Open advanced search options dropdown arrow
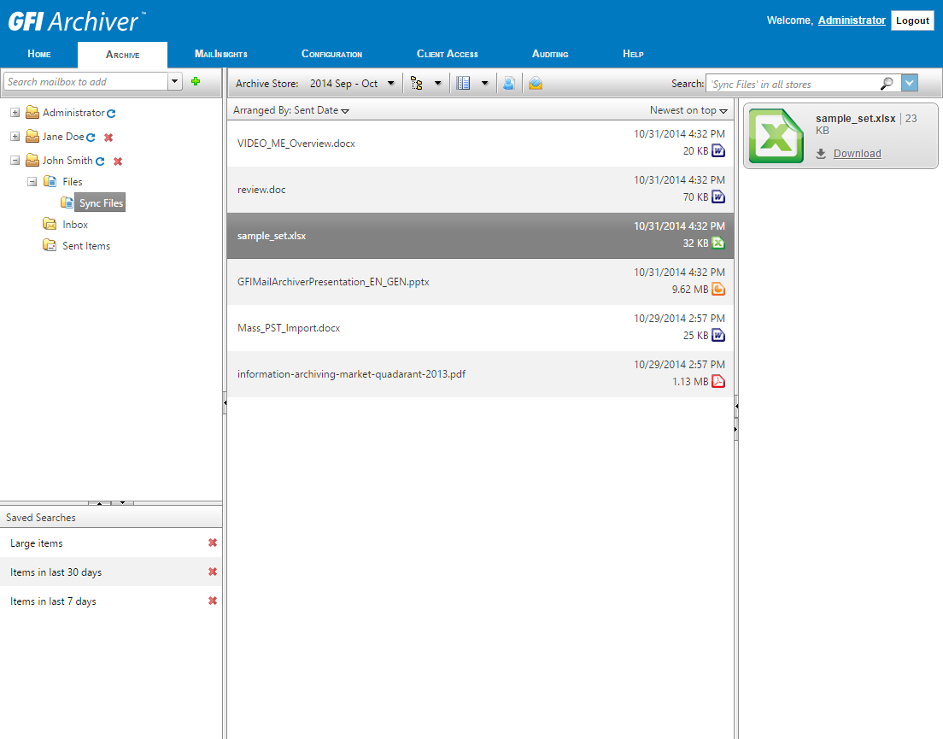This screenshot has width=943, height=739. [x=910, y=83]
